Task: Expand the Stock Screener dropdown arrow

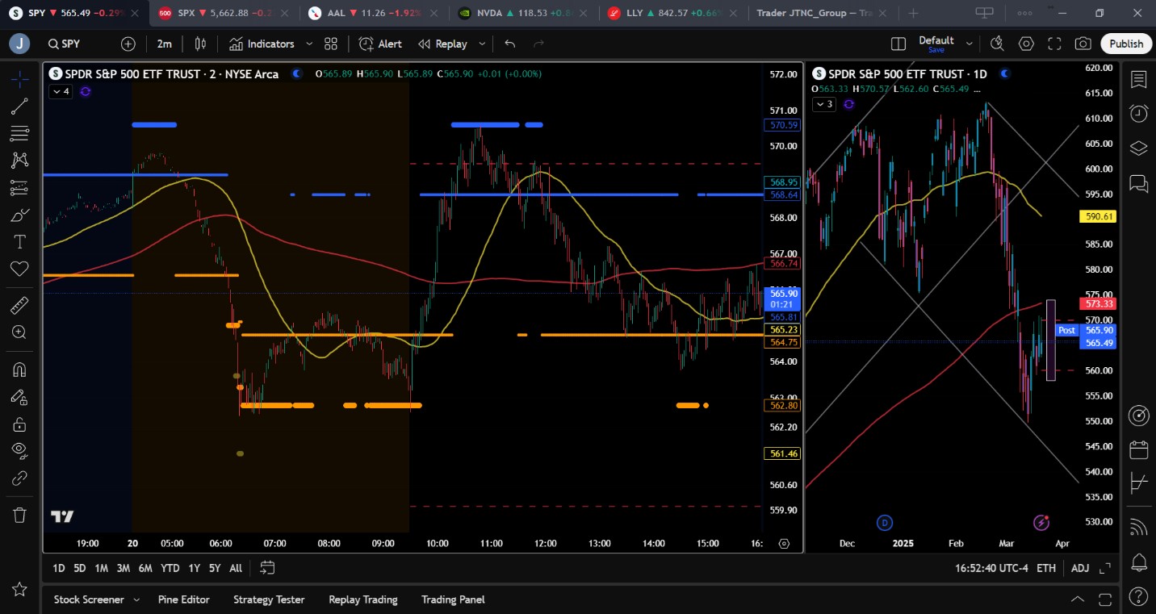Action: (x=136, y=599)
